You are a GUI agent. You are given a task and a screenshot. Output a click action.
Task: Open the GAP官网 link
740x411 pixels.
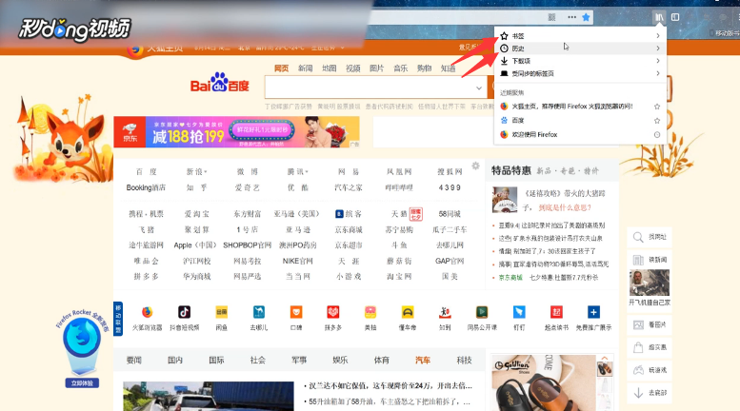point(450,261)
